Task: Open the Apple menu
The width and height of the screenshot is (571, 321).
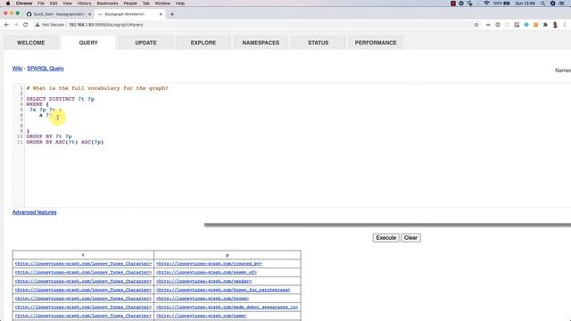Action: 8,4
